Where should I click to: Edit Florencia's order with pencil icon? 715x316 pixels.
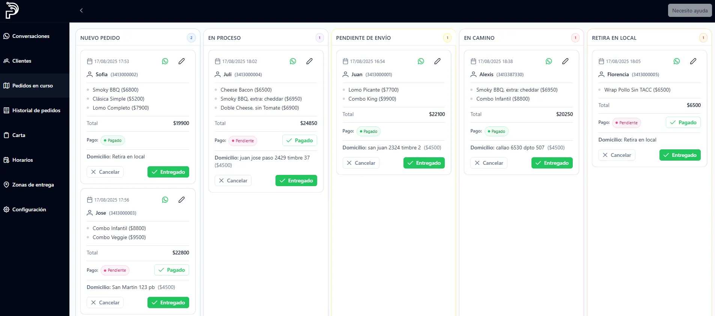point(693,61)
